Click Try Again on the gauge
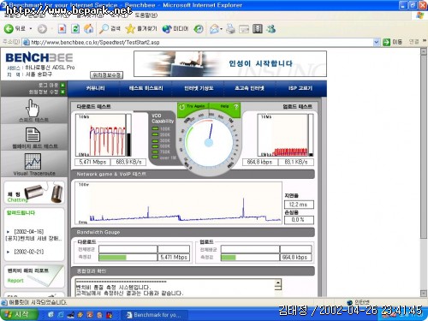 [x=193, y=106]
